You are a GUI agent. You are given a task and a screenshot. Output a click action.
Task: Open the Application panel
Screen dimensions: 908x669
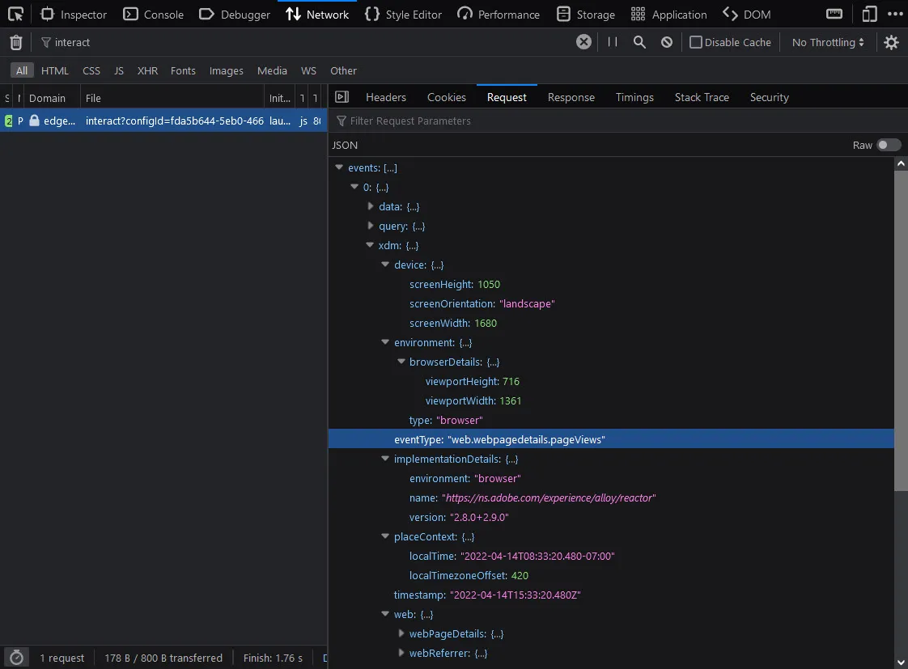point(668,15)
